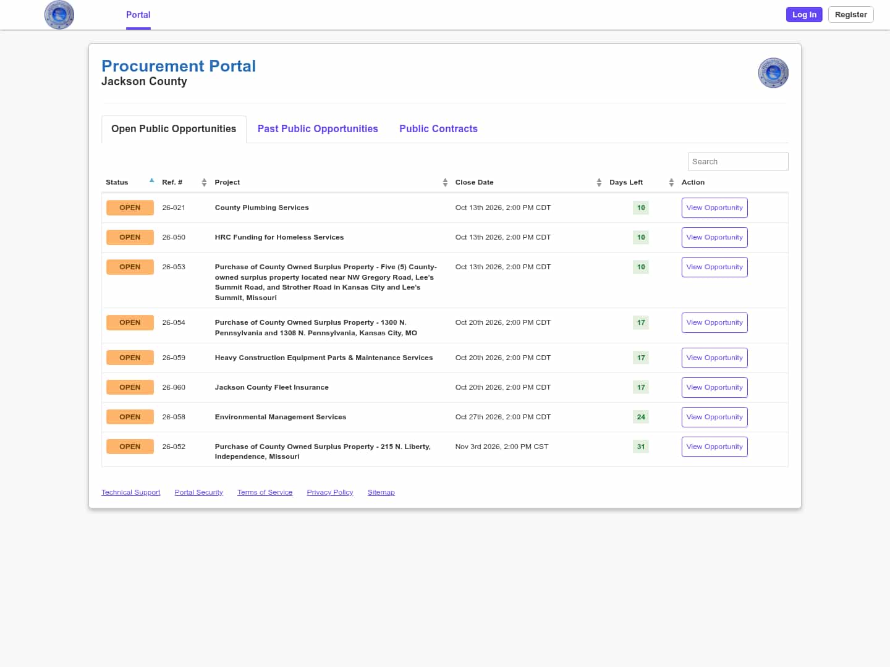Open the Terms of Service link

coord(265,492)
